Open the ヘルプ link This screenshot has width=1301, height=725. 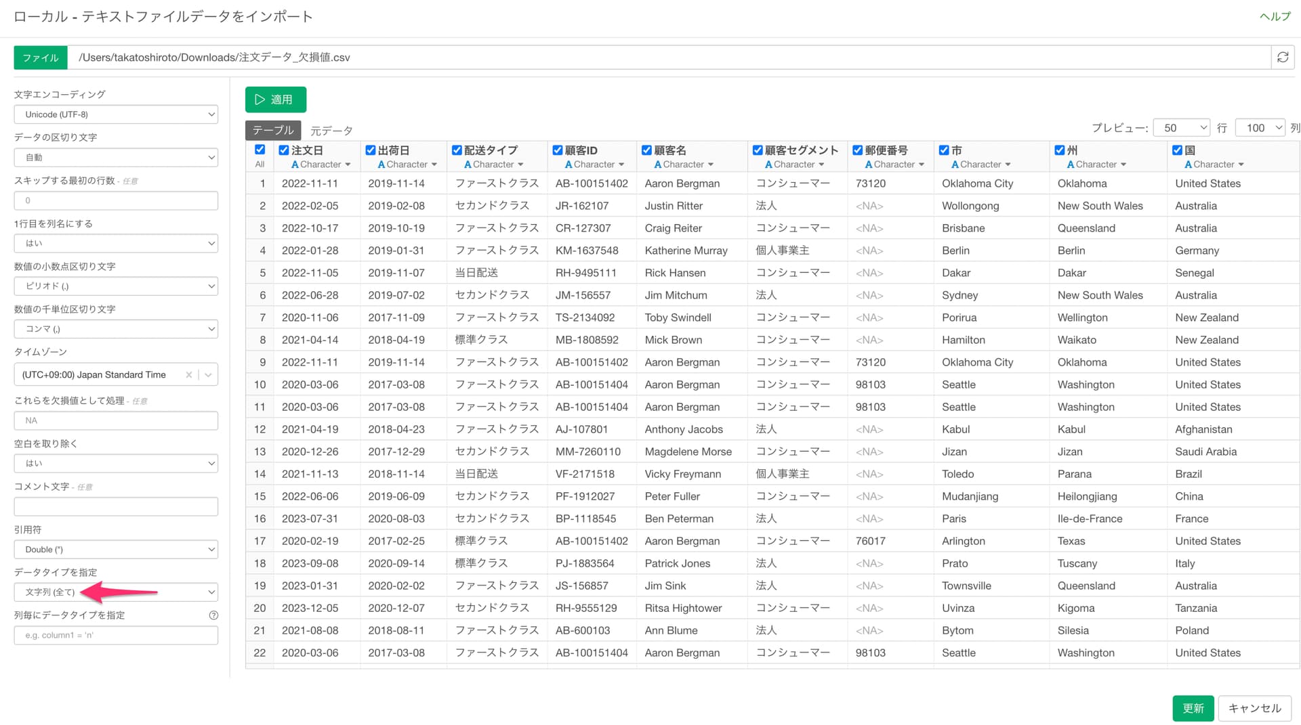[x=1275, y=16]
